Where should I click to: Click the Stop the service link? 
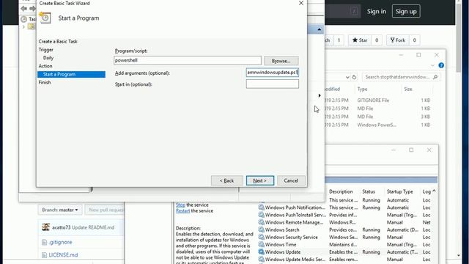click(x=181, y=205)
